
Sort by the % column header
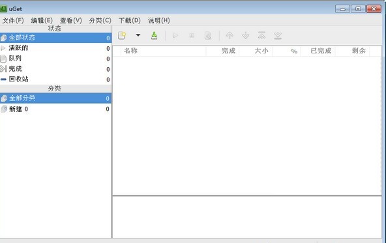pos(286,51)
